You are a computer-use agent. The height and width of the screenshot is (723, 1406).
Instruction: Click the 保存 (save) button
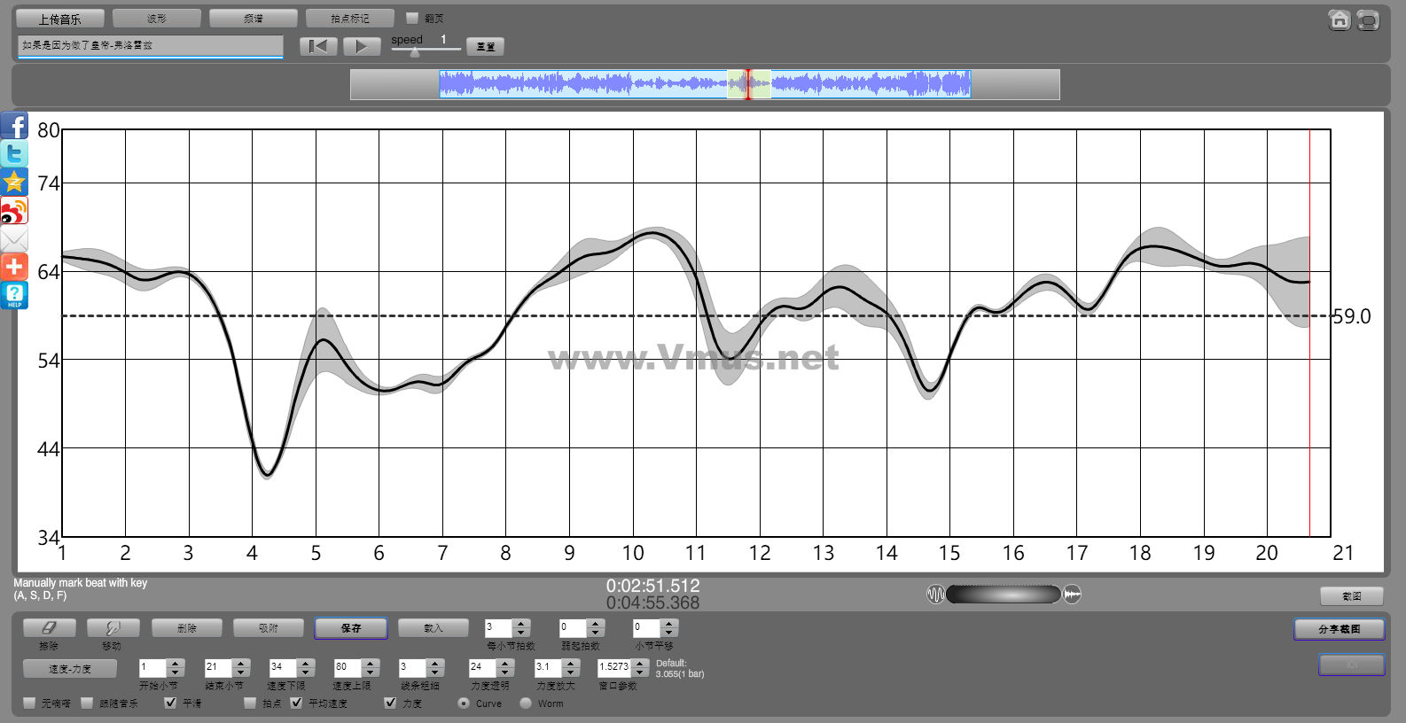[350, 628]
